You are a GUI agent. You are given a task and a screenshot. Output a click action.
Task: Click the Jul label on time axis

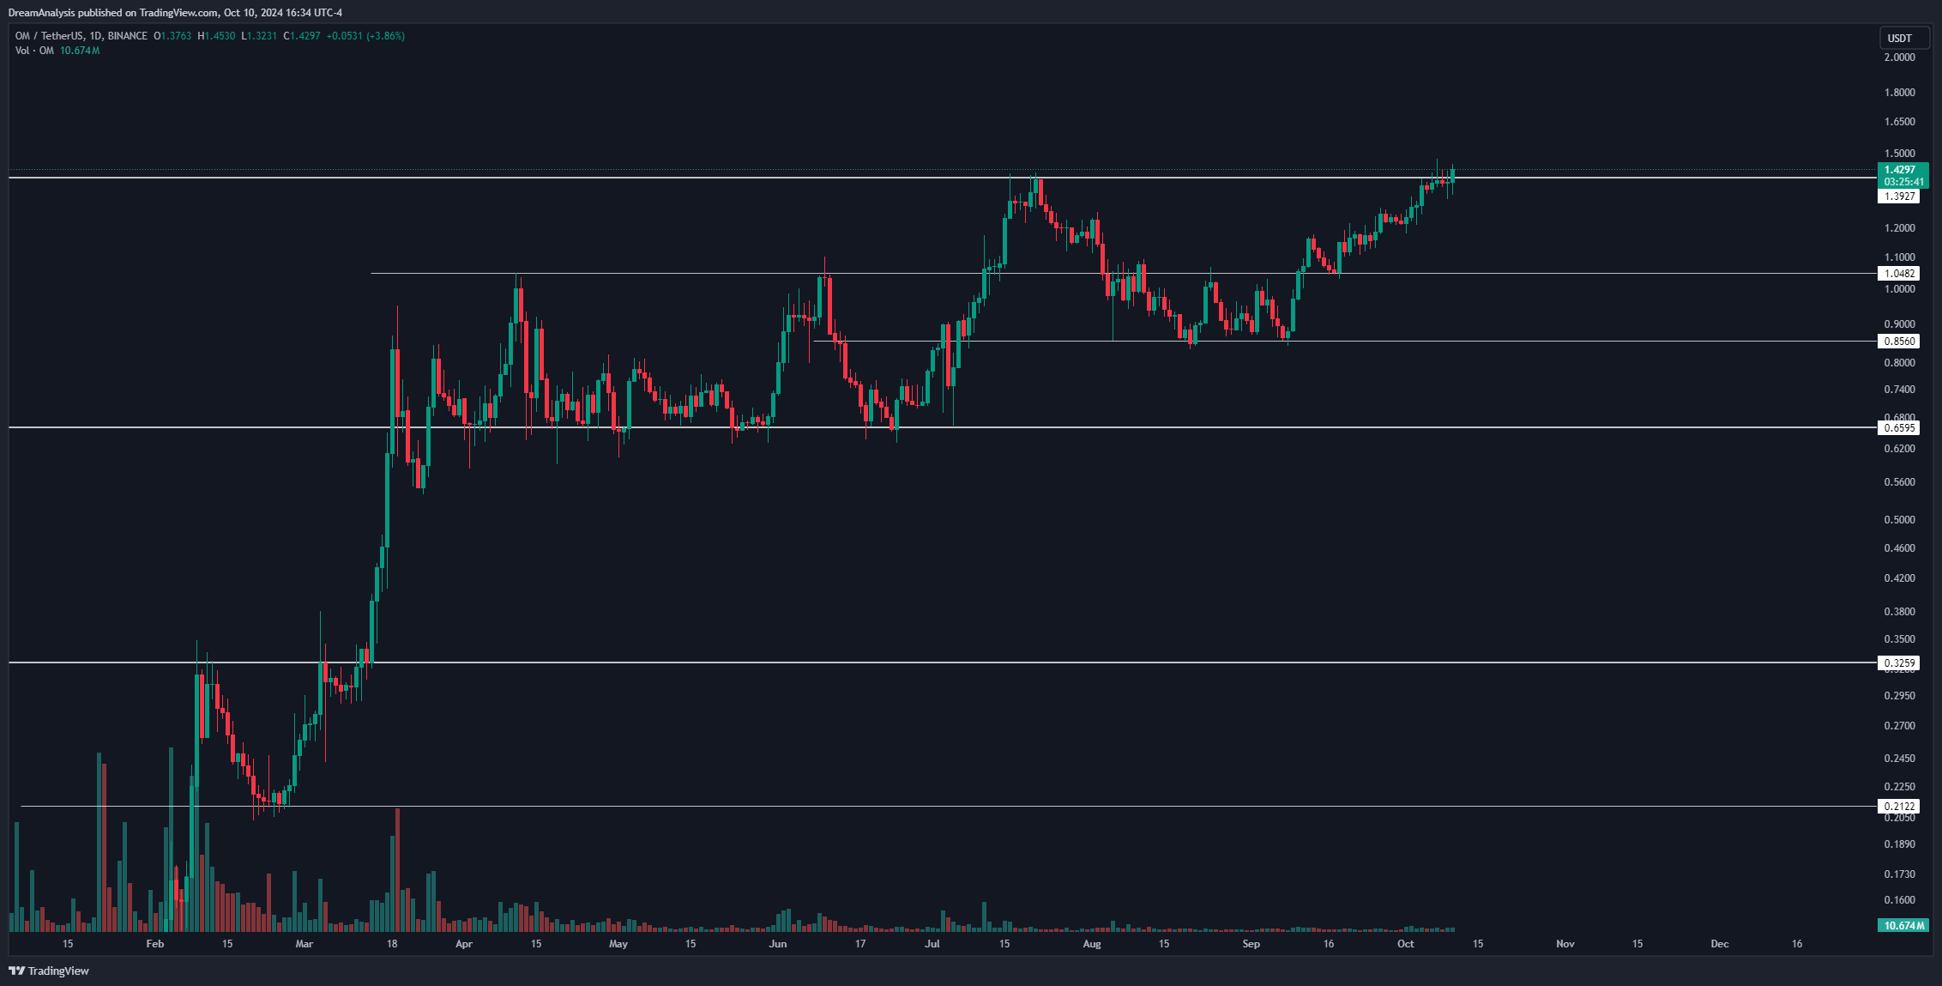[932, 944]
